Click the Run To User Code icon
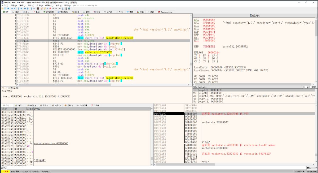Screen dimensions: 318x173 (35, 8)
